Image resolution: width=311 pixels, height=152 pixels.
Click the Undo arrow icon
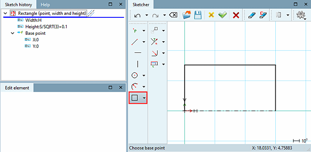click(137, 15)
